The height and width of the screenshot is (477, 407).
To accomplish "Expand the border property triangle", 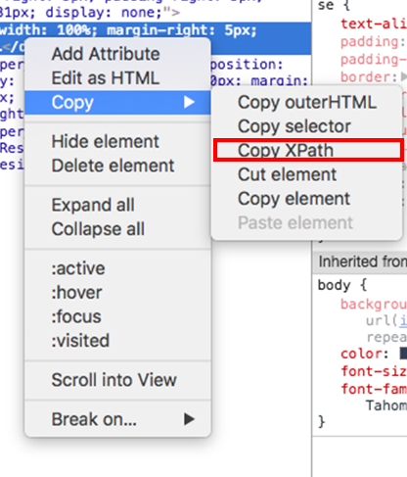I will click(x=404, y=76).
